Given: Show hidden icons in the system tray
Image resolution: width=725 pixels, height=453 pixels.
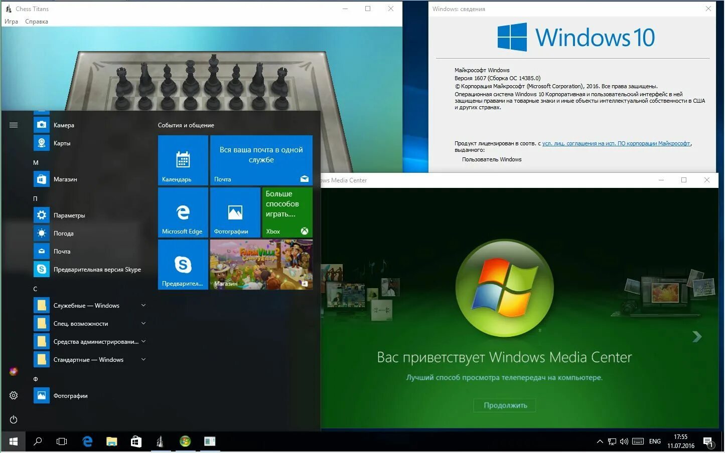Looking at the screenshot, I should [x=600, y=441].
